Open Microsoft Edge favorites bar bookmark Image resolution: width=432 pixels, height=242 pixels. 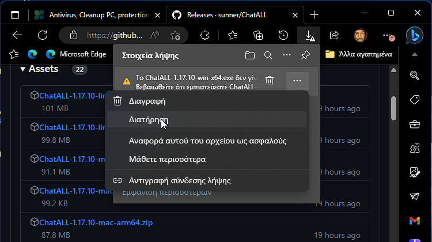coord(76,54)
